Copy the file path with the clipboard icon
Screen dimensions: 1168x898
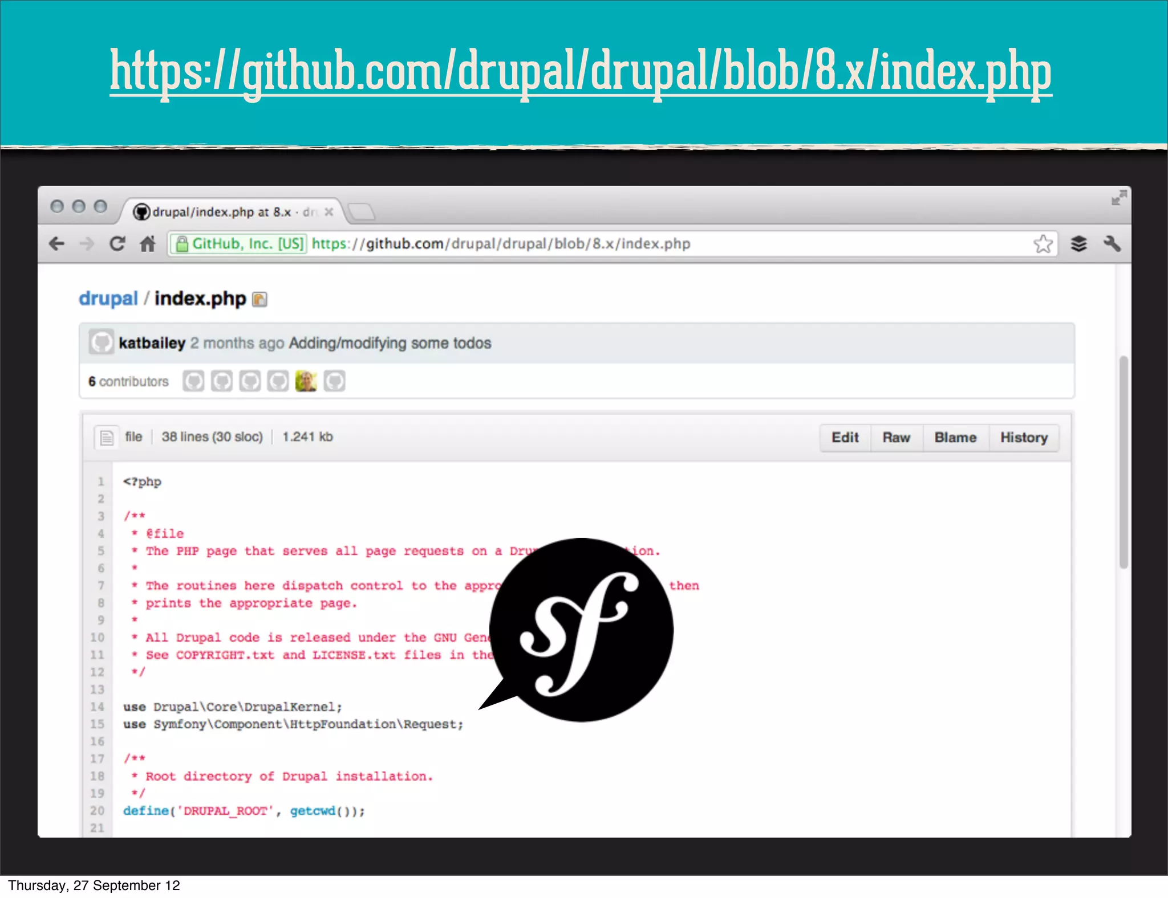pyautogui.click(x=259, y=299)
